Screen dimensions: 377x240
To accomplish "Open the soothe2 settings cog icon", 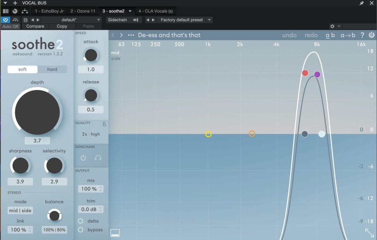I will (371, 35).
